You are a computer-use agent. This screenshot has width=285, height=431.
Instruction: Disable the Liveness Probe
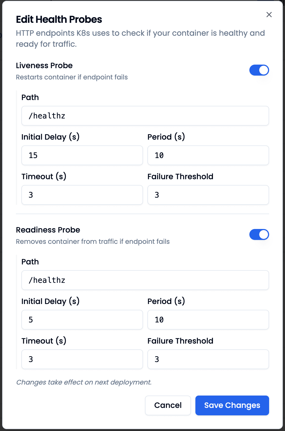pos(259,70)
